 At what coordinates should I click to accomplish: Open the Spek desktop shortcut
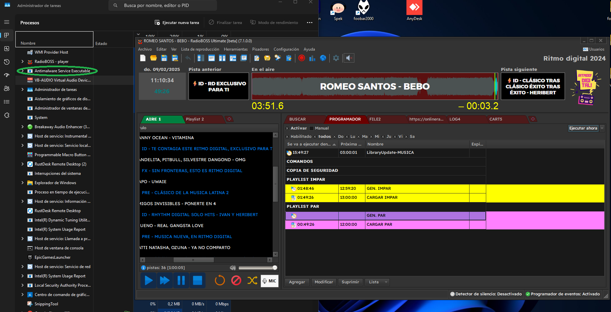[338, 11]
